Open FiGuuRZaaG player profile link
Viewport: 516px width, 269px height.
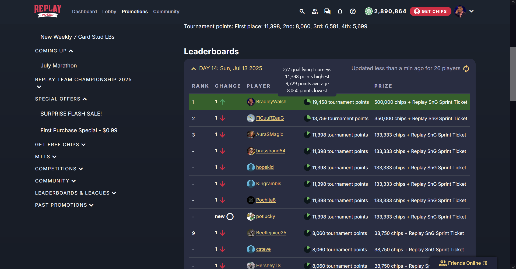[270, 118]
